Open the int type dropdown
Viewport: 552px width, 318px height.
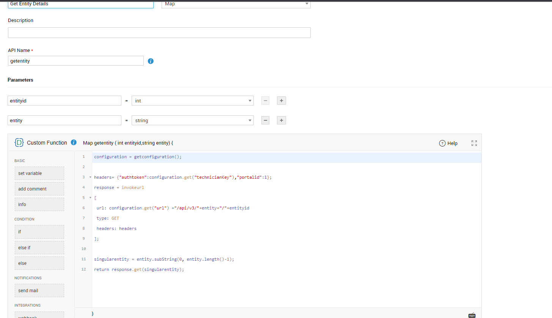click(x=192, y=101)
